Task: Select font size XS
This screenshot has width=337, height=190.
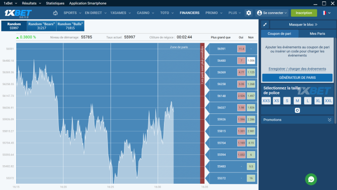Action: pyautogui.click(x=277, y=100)
